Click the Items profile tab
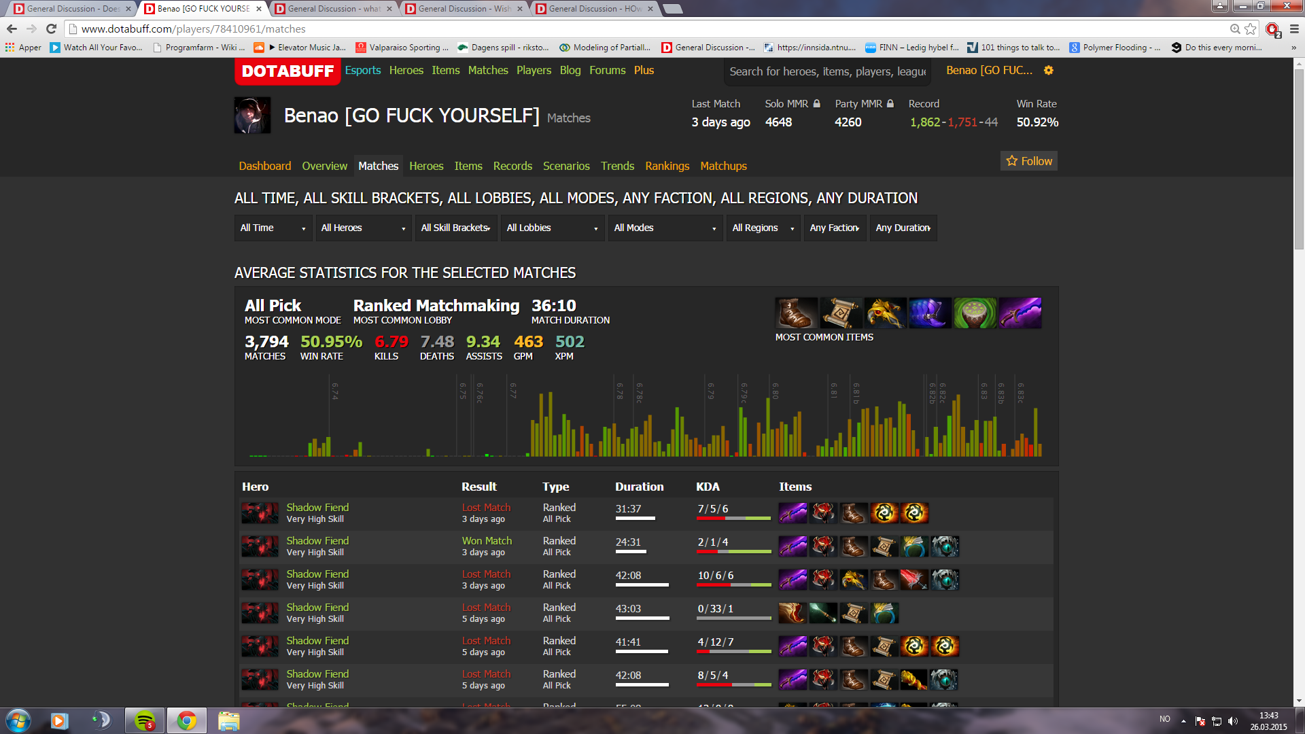This screenshot has width=1305, height=734. (x=468, y=166)
